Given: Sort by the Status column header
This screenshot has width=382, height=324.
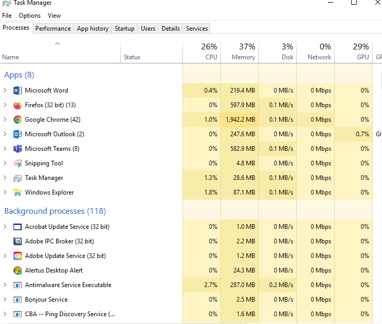Looking at the screenshot, I should 152,53.
